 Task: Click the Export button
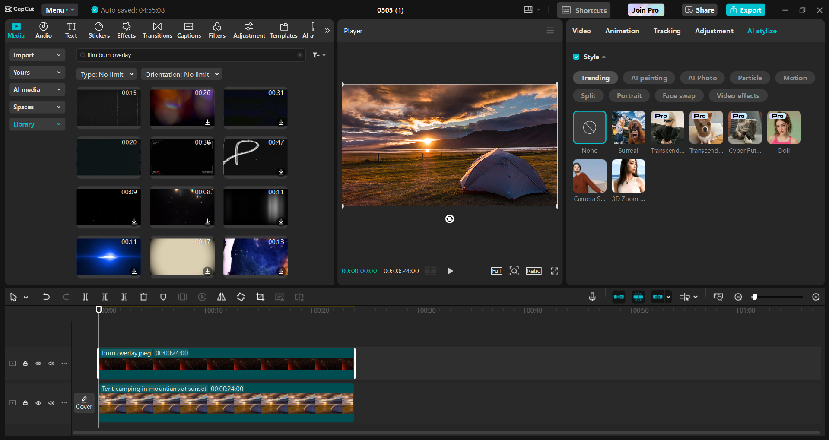pos(745,9)
